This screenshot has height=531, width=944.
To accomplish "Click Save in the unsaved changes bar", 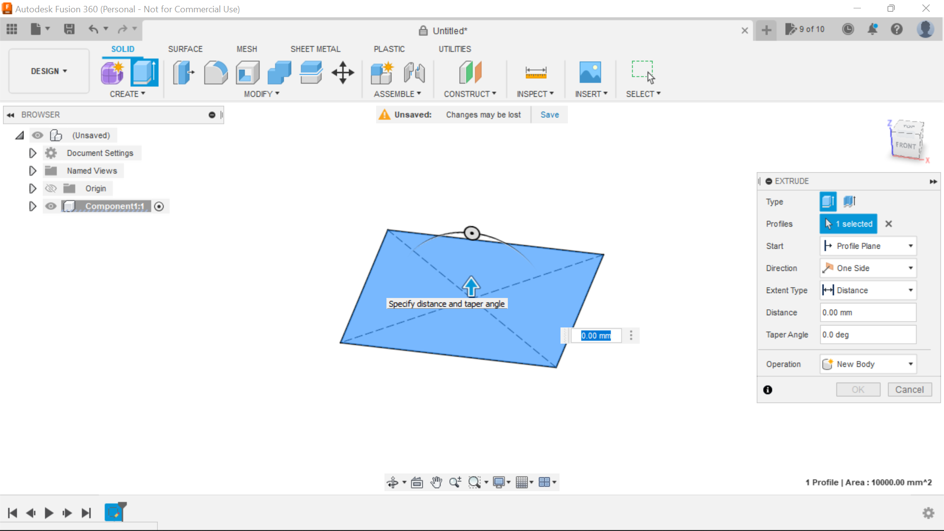I will pyautogui.click(x=549, y=114).
